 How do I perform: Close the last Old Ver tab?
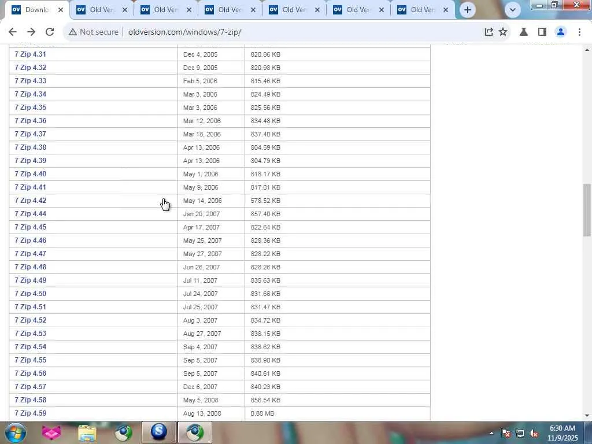tap(446, 10)
